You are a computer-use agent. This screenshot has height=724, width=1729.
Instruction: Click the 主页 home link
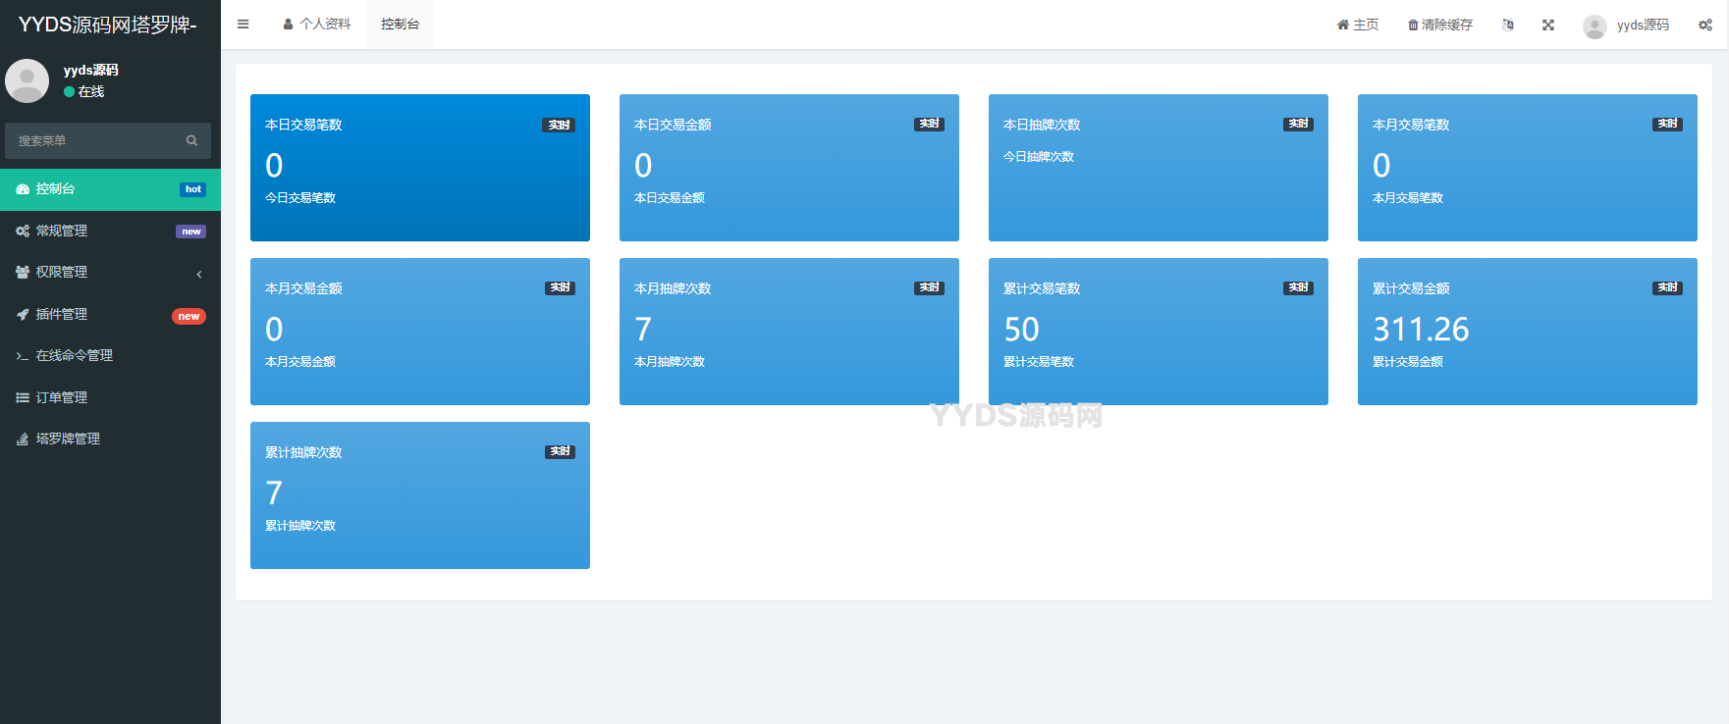(1358, 25)
